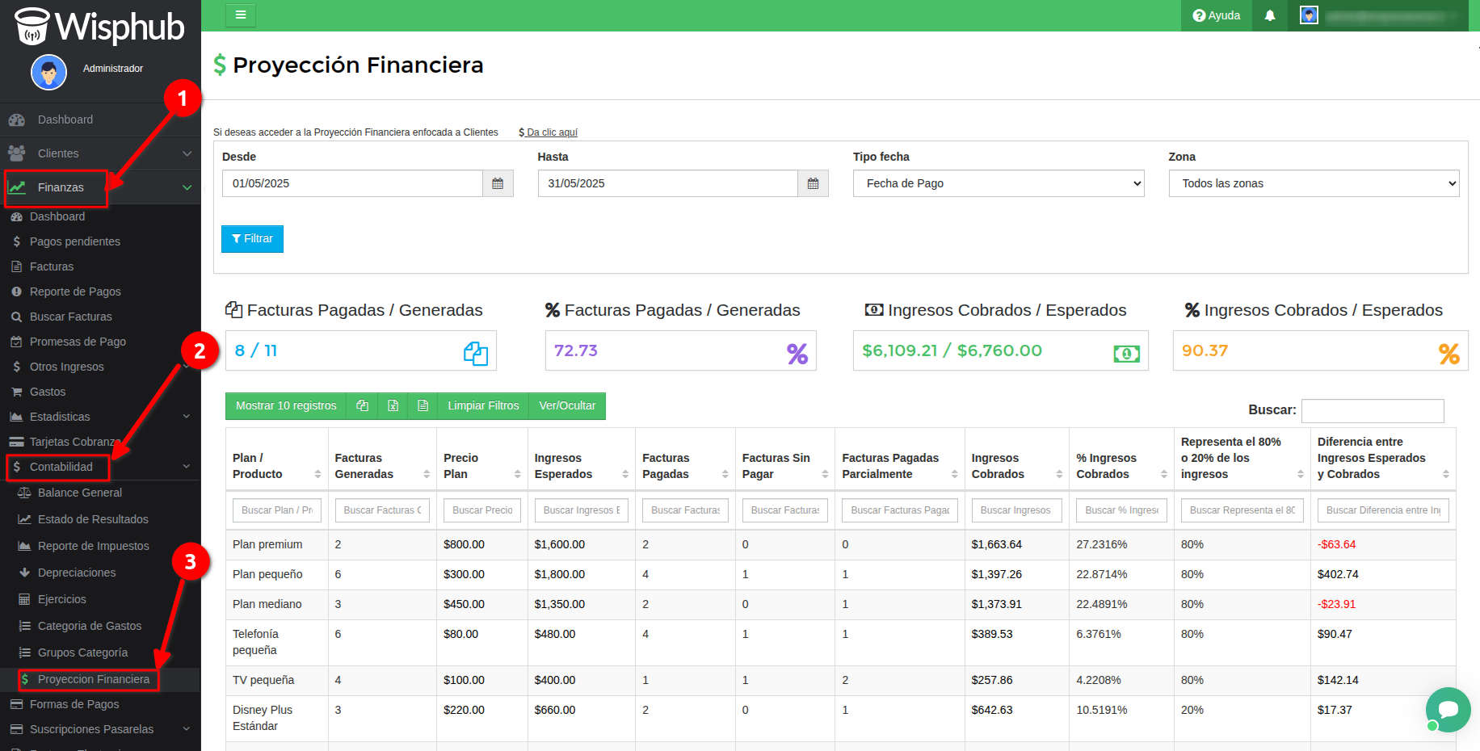Expand the Estadisticas menu

[100, 417]
